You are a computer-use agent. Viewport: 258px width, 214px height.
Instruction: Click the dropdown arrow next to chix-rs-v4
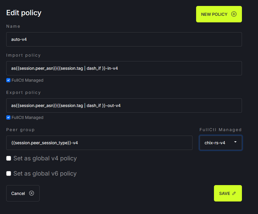(x=235, y=142)
